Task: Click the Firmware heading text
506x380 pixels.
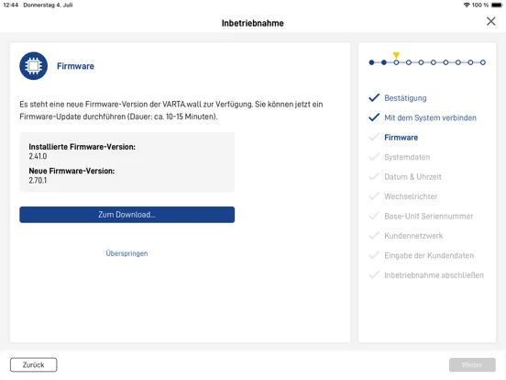Action: coord(75,66)
